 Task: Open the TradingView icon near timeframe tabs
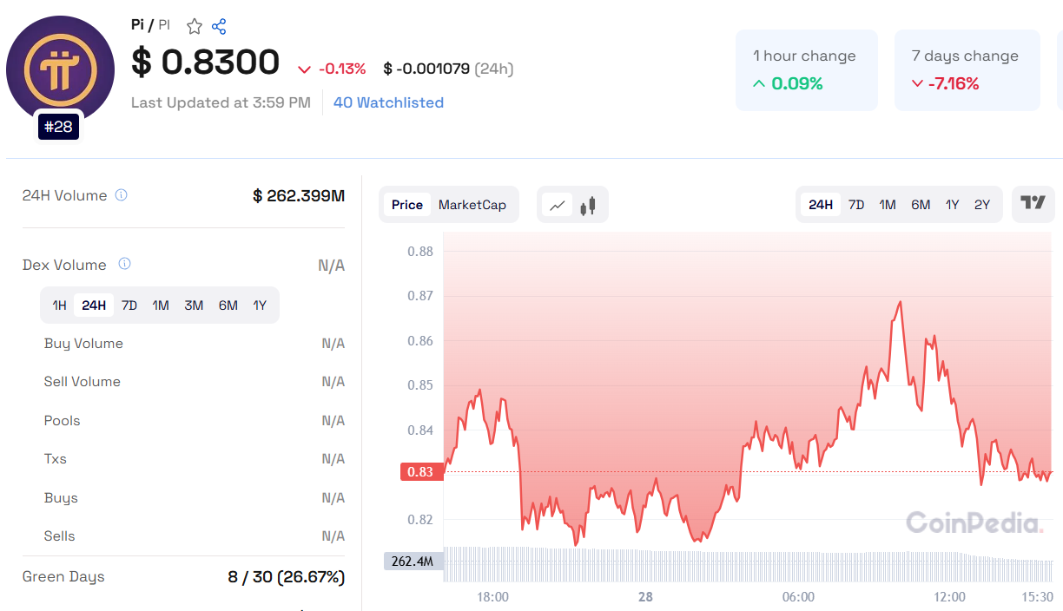[x=1033, y=204]
